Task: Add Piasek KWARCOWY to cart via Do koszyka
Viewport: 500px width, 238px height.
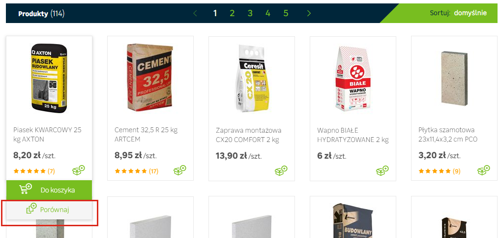Action: click(49, 190)
